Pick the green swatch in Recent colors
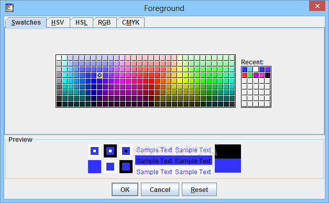 coord(250,75)
